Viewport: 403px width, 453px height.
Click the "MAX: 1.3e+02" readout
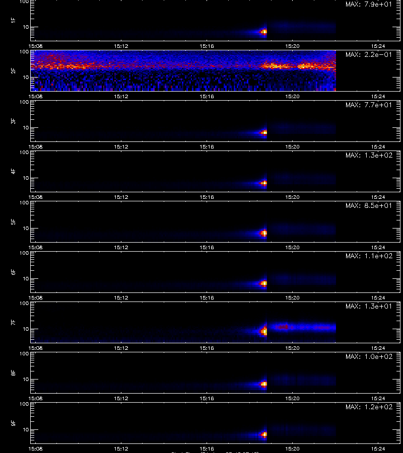click(x=369, y=155)
